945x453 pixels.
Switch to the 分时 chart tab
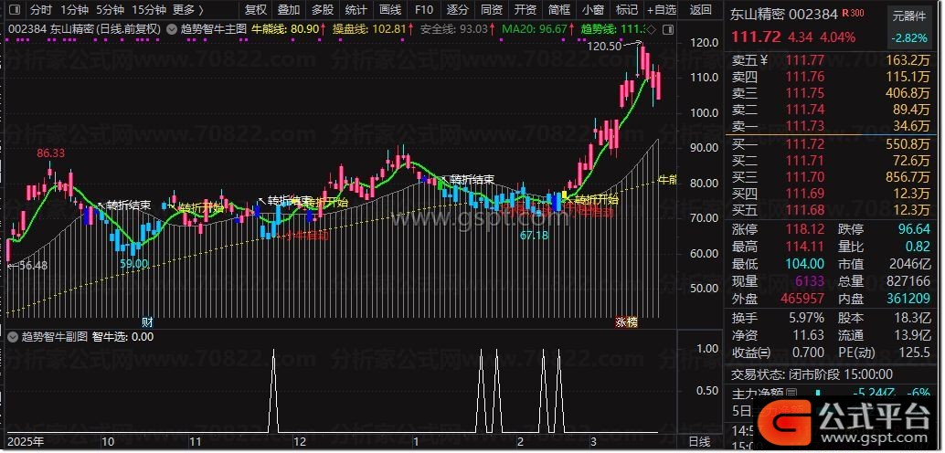pyautogui.click(x=40, y=10)
